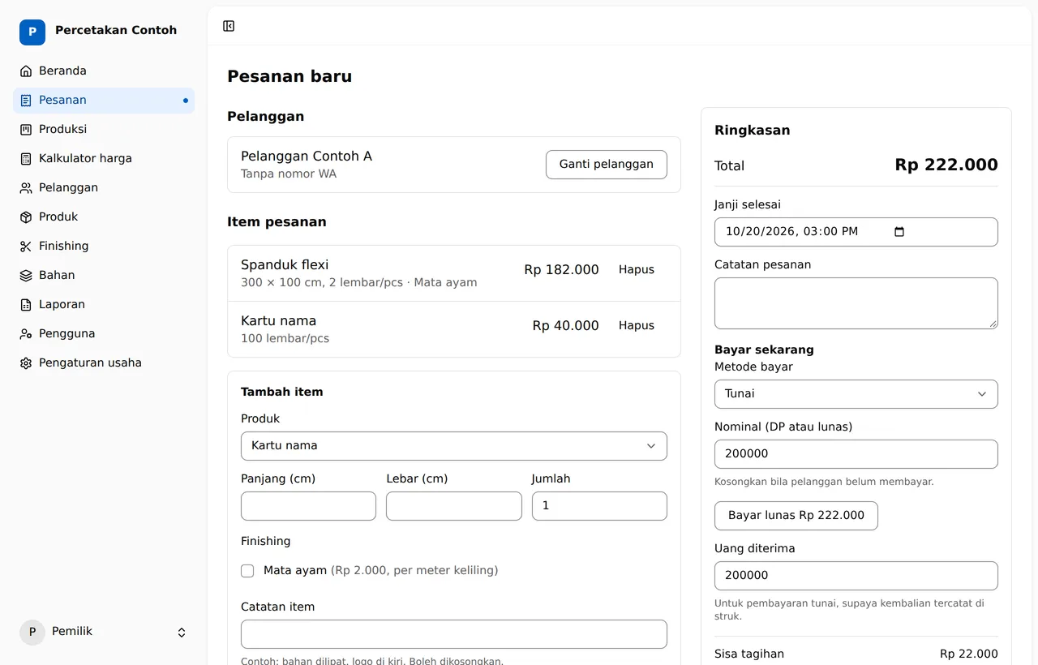1038x665 pixels.
Task: Click the sidebar collapse toggle icon
Action: (x=229, y=26)
